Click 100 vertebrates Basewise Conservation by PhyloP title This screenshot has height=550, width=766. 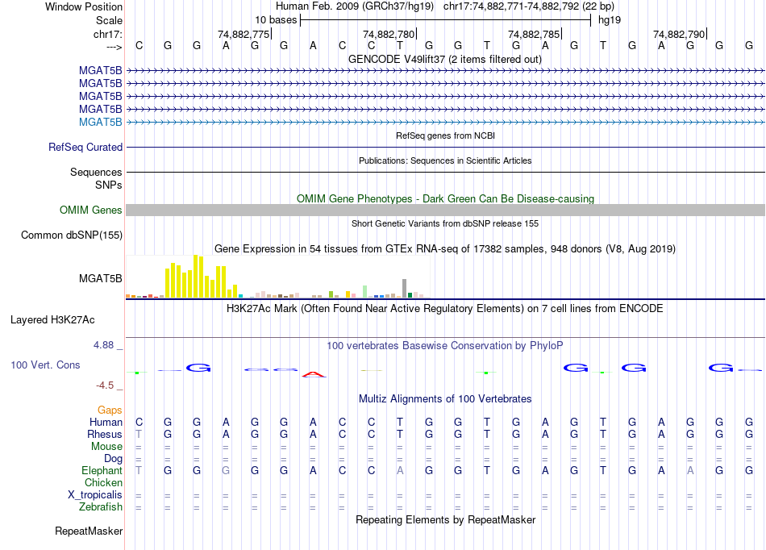pos(445,346)
